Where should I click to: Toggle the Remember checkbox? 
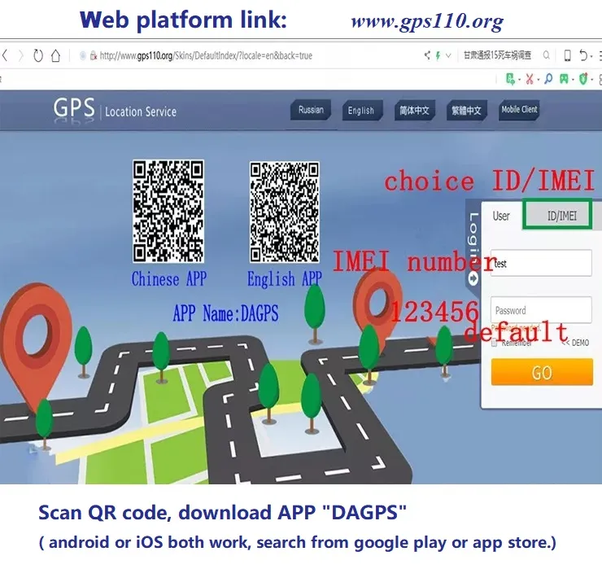pos(495,343)
